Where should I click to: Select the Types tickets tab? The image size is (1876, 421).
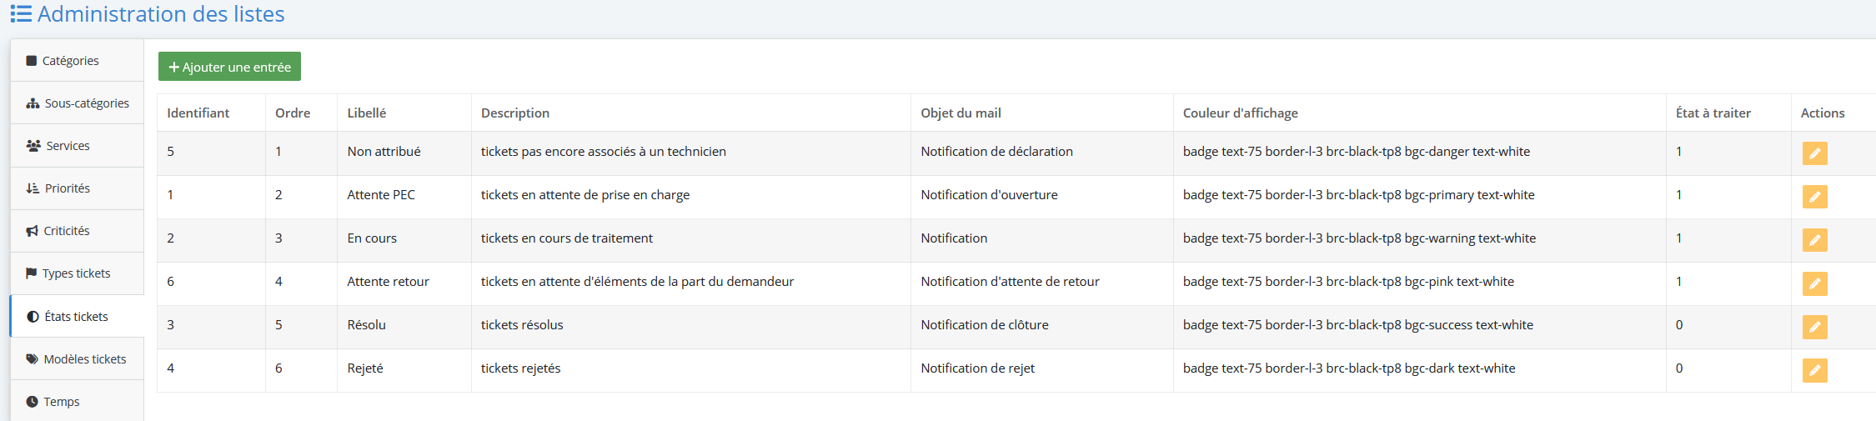[77, 273]
